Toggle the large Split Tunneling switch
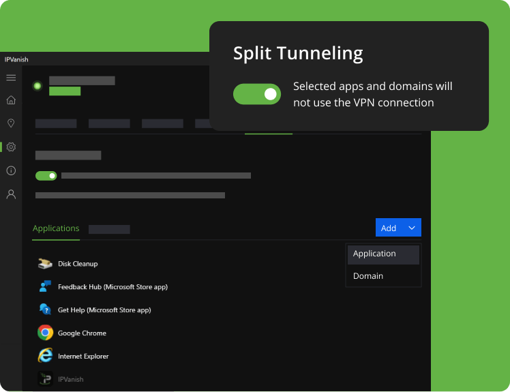 257,94
